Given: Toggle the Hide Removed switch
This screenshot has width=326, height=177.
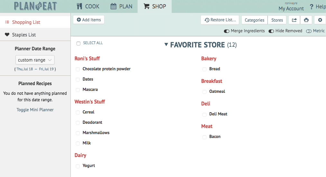Looking at the screenshot, I should coord(271,31).
